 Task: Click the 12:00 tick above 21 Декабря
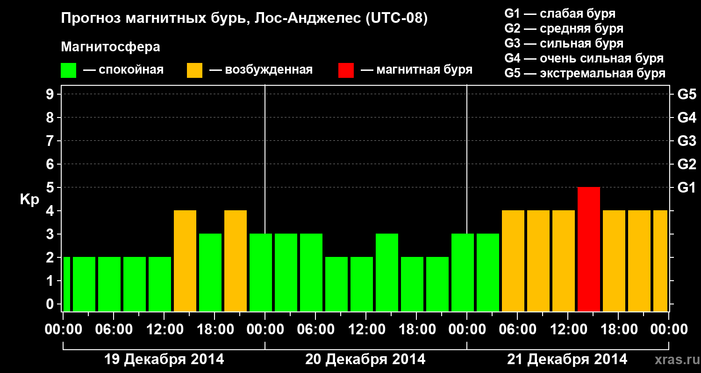click(568, 329)
